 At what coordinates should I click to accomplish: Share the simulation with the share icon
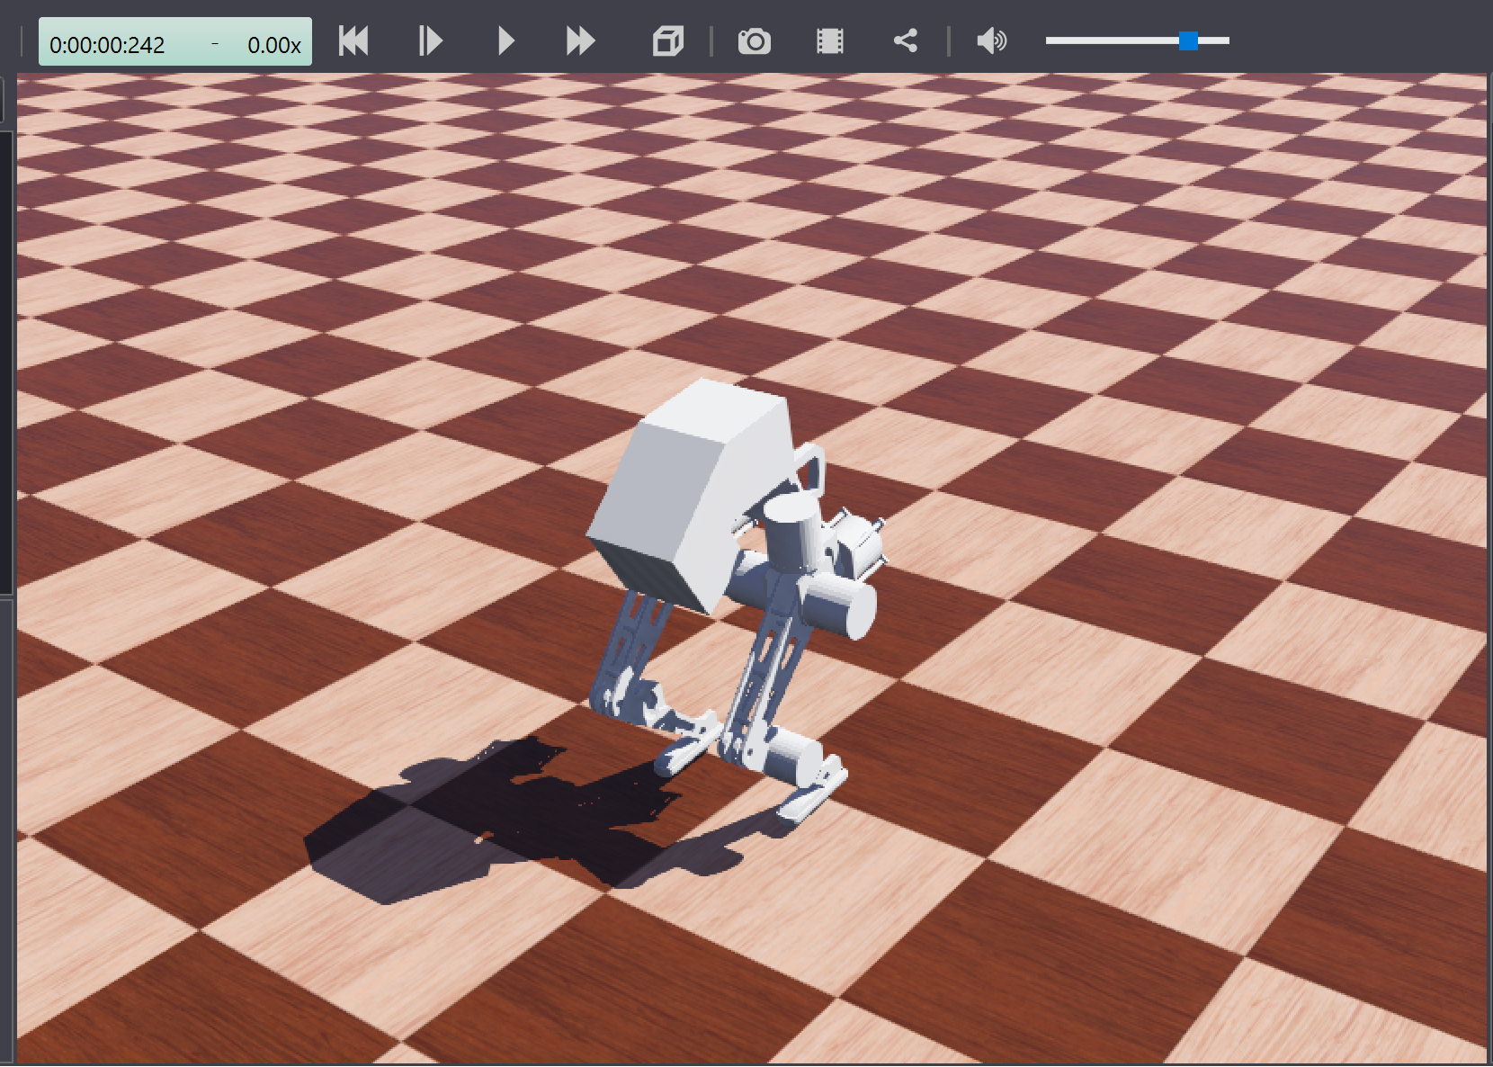pyautogui.click(x=906, y=41)
